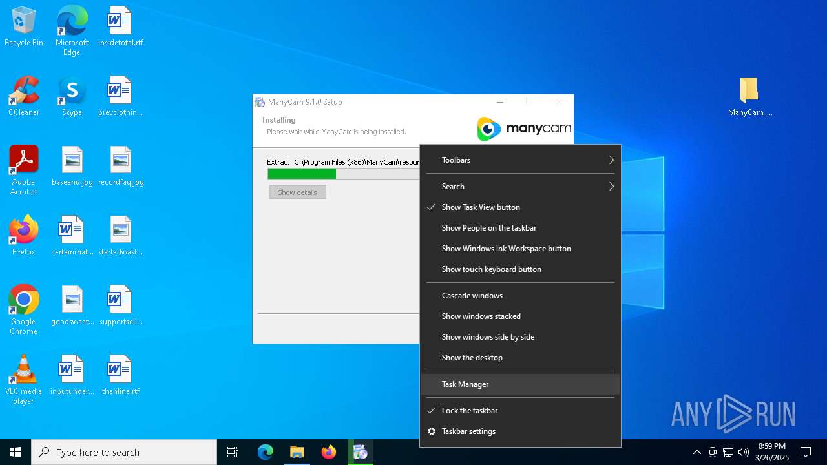
Task: Launch Firefox from the taskbar
Action: tap(328, 452)
